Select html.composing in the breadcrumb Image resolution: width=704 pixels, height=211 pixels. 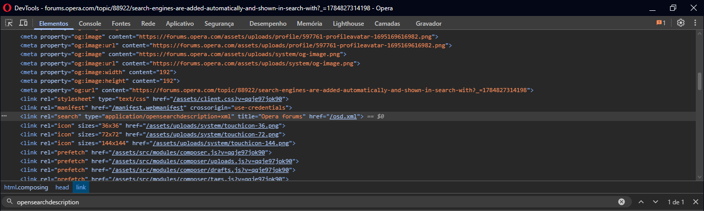click(26, 187)
